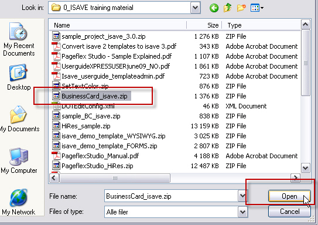The width and height of the screenshot is (318, 225).
Task: Go up one folder level
Action: point(227,8)
